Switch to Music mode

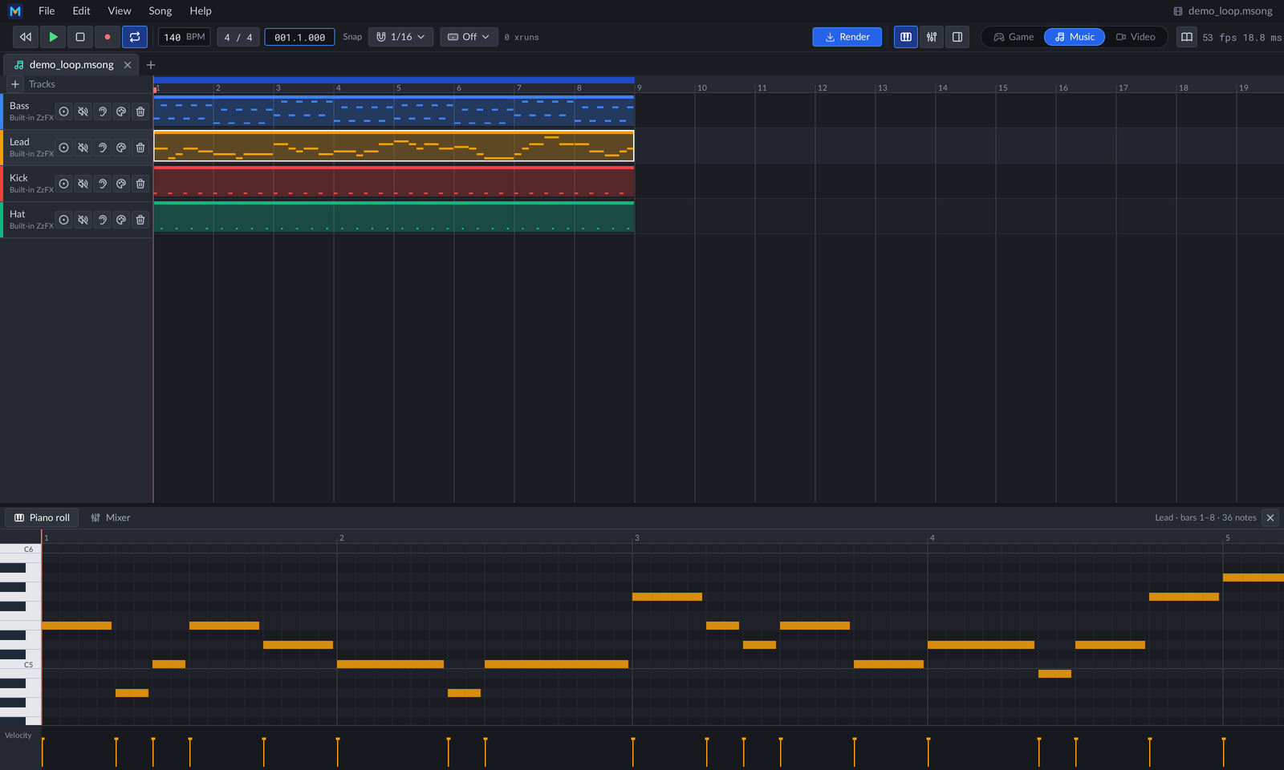pyautogui.click(x=1075, y=37)
